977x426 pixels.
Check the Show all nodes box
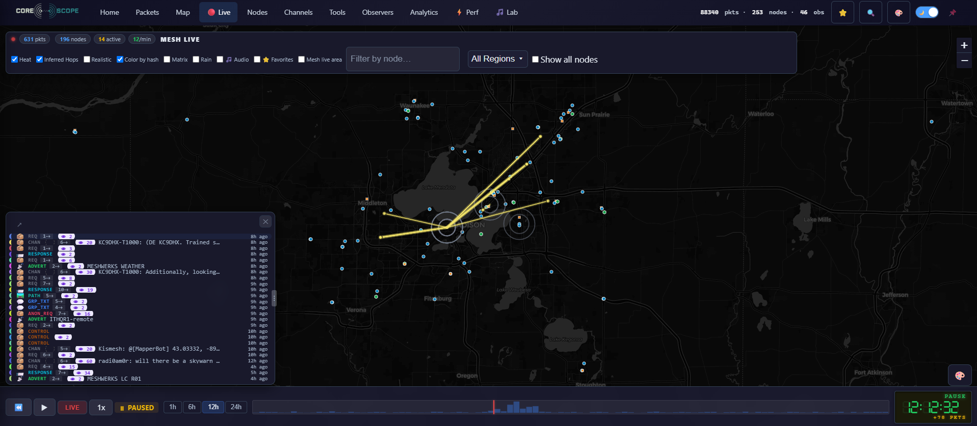[535, 60]
